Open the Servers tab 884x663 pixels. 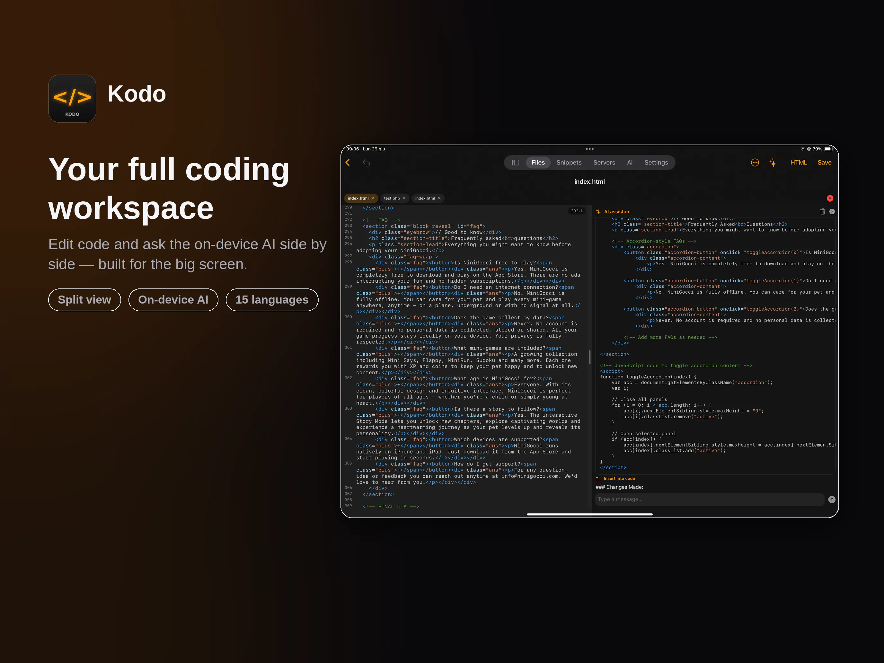(x=604, y=163)
